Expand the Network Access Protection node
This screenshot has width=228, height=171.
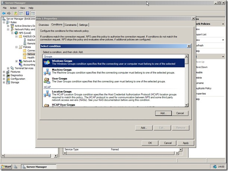(16, 61)
